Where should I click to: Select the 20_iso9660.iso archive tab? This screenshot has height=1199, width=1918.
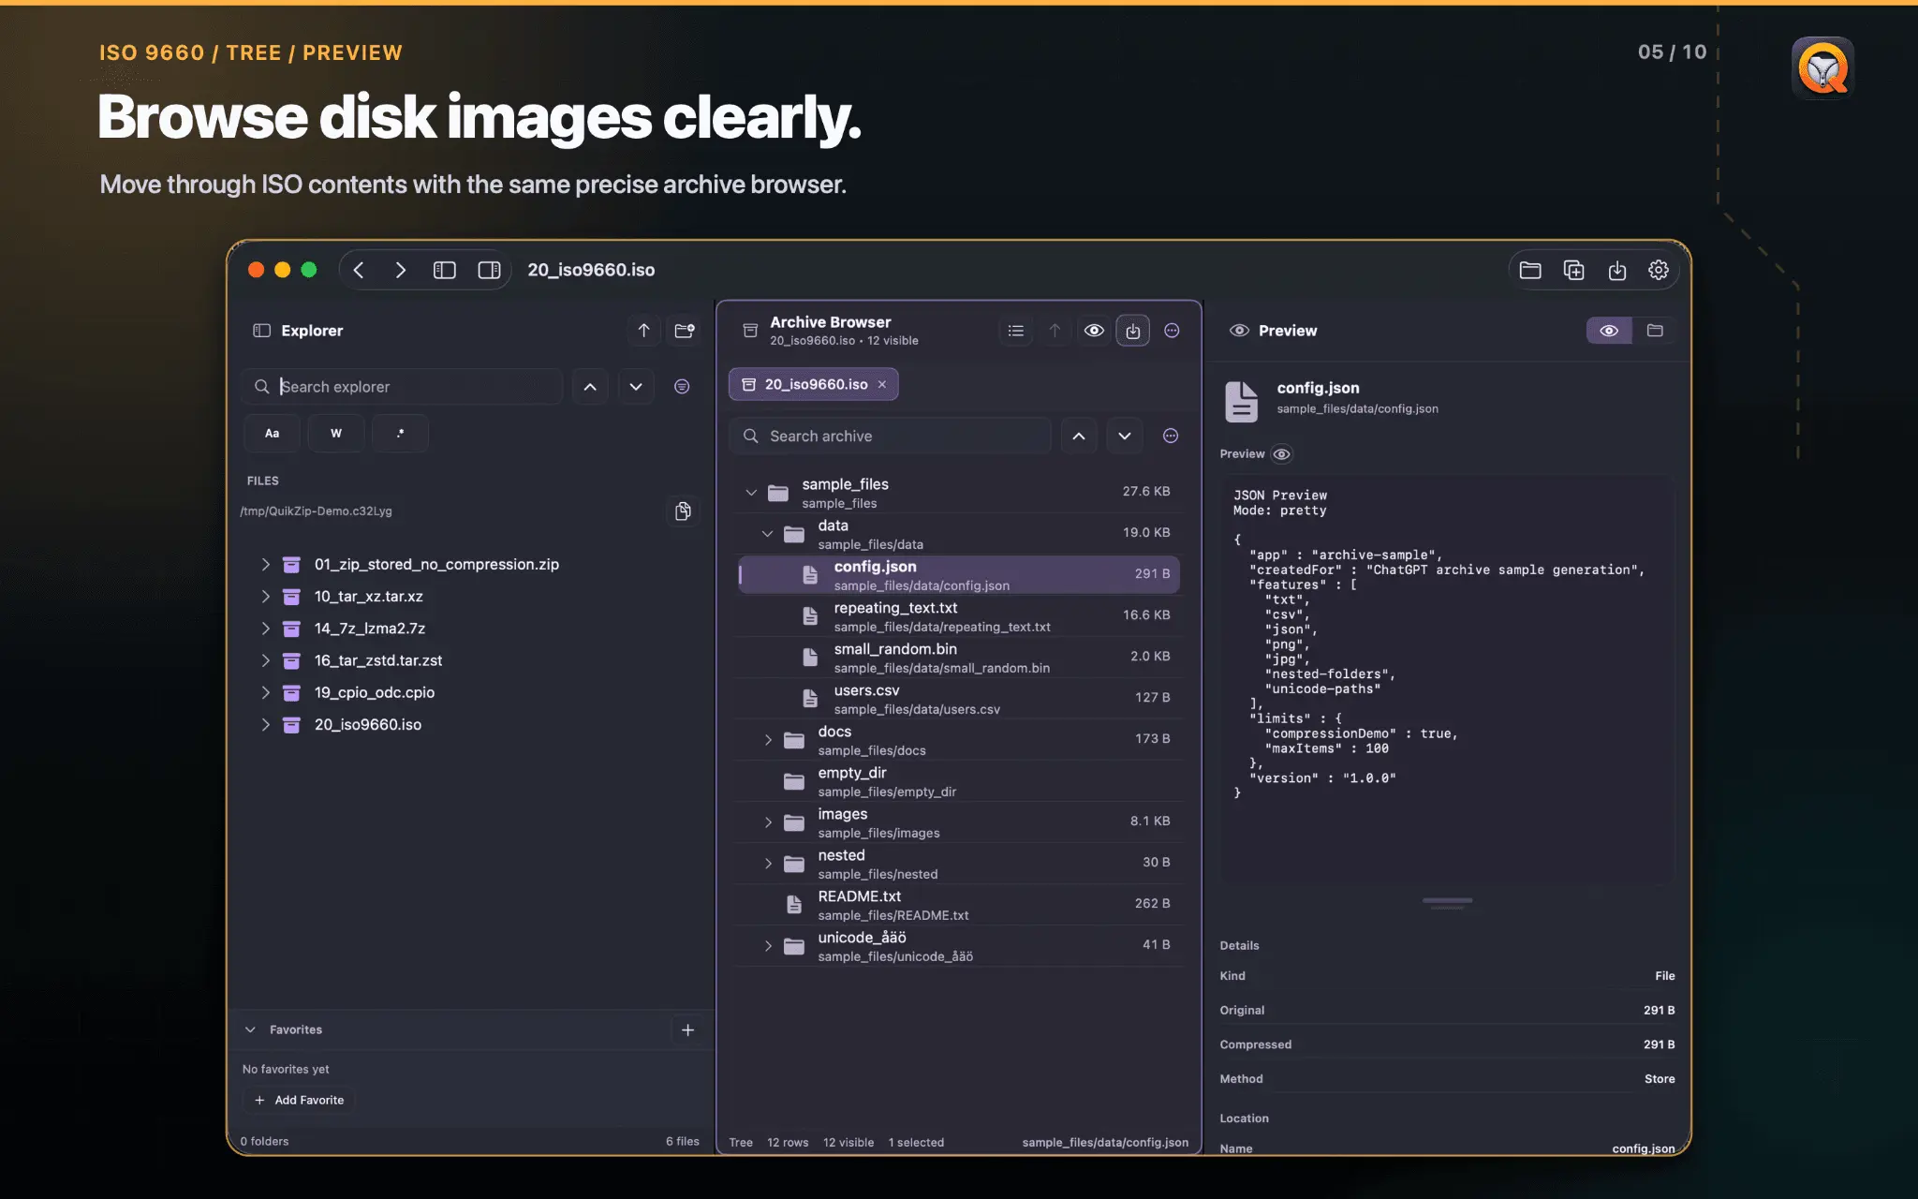813,384
